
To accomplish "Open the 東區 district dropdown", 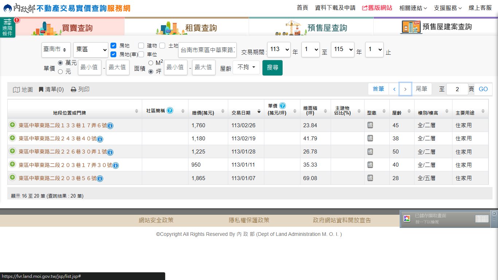I will [91, 50].
